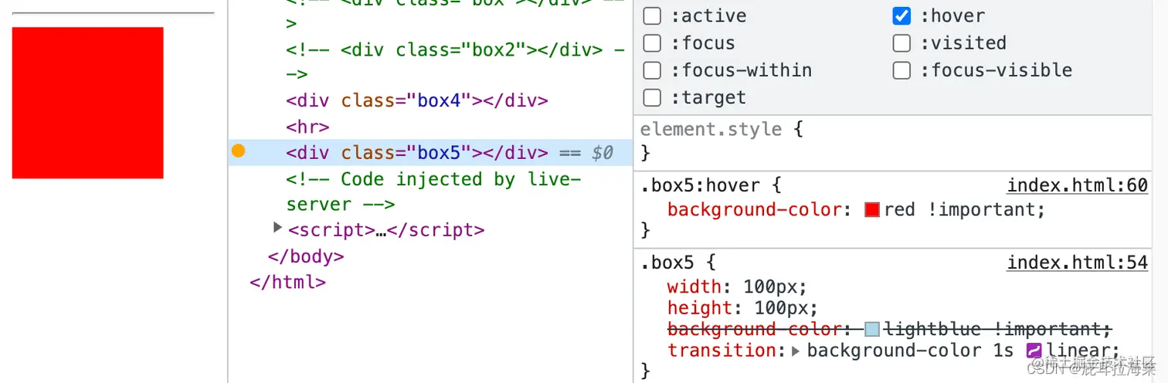Click the background-color property in .box5:hover
1168x383 pixels.
754,210
